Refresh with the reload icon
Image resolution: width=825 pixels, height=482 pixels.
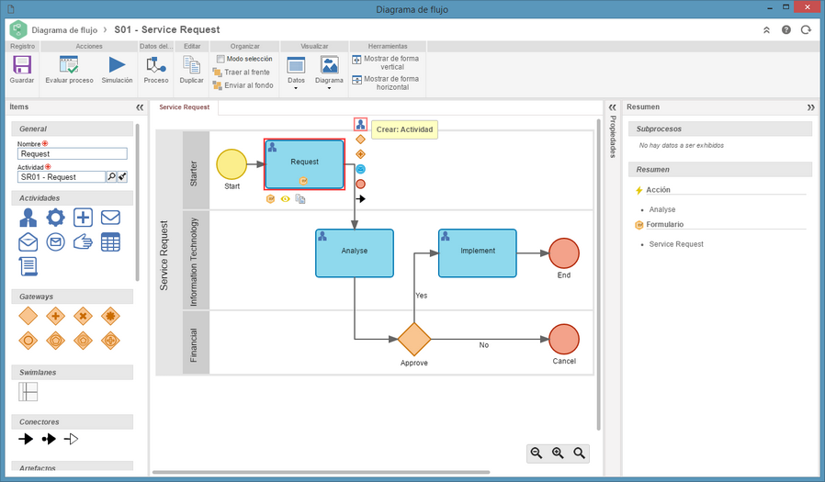point(806,30)
